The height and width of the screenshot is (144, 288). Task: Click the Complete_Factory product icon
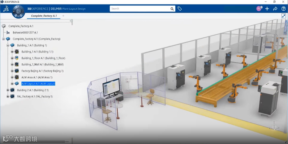[8, 39]
